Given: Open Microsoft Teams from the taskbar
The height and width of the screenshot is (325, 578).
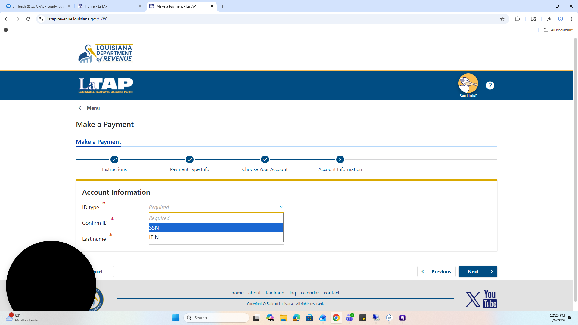Looking at the screenshot, I should (350, 318).
